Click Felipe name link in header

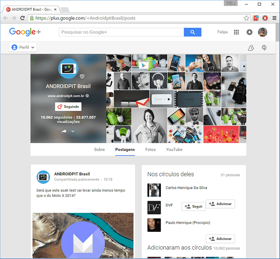click(x=222, y=32)
